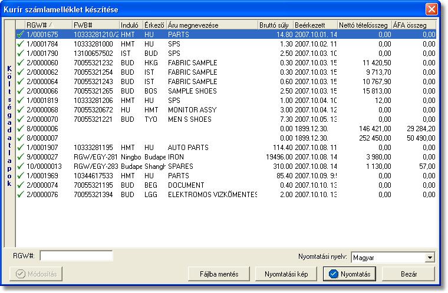This screenshot has width=448, height=293.
Task: Toggle checkmark on row 2/0000066
Action: pyautogui.click(x=20, y=91)
